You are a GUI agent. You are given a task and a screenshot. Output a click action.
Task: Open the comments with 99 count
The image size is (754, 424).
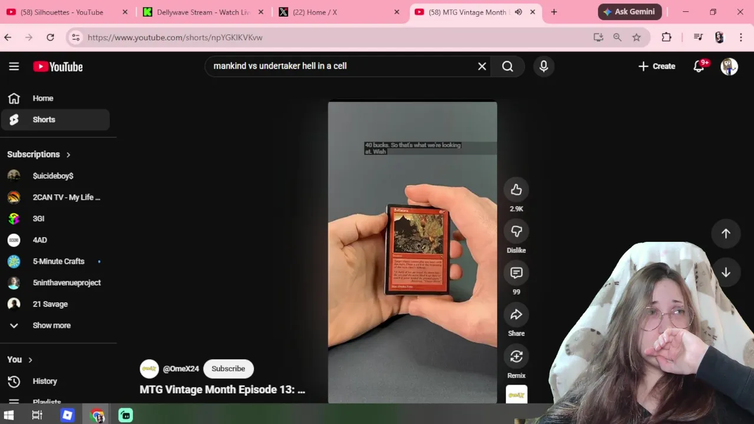click(516, 273)
